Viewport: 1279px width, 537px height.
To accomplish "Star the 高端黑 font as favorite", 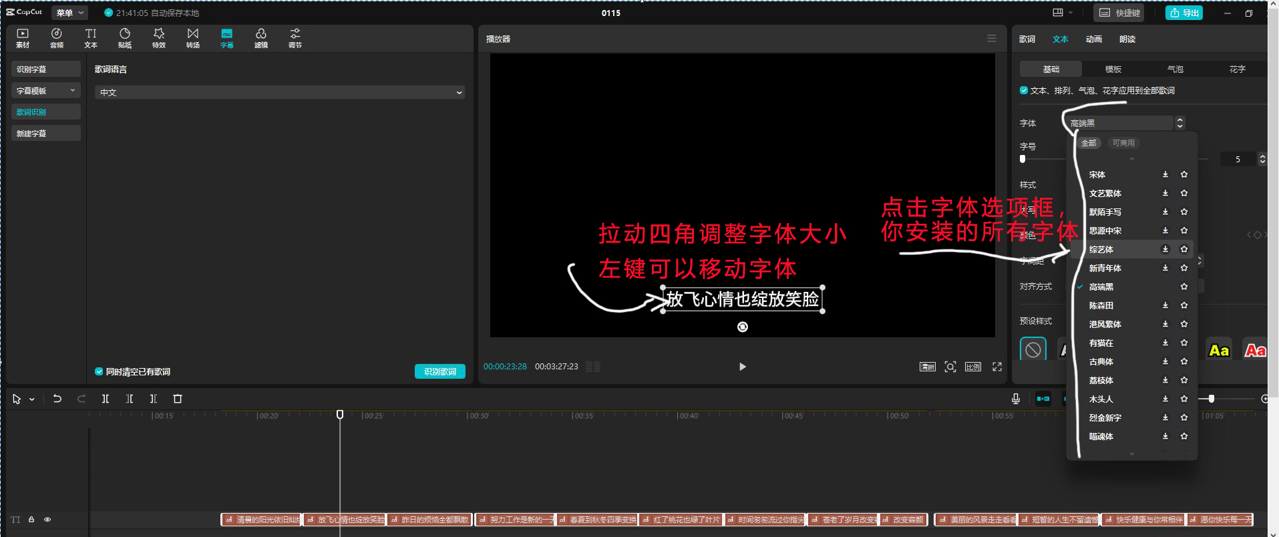I will pyautogui.click(x=1184, y=287).
